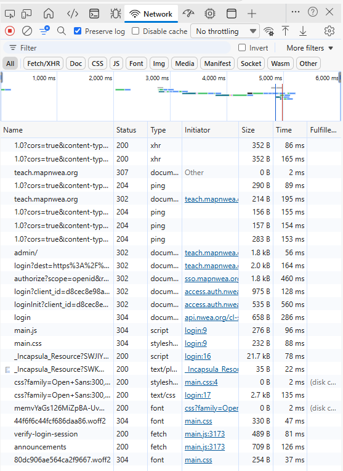Filter requests by Font type

tap(136, 63)
